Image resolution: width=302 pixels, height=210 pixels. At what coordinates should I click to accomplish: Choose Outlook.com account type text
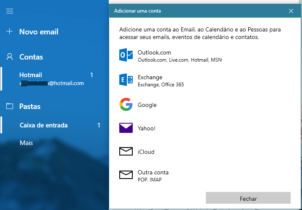154,52
